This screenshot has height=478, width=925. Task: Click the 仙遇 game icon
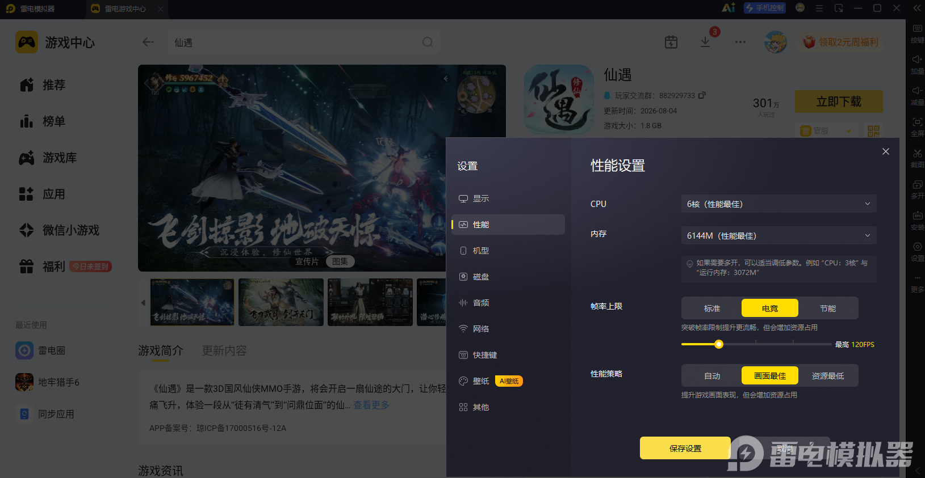pos(559,100)
